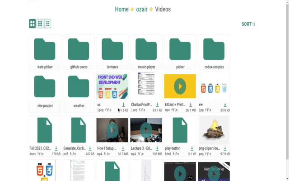Open the HTML5 CSS3 thumbnail in bottom row
Image resolution: width=289 pixels, height=181 pixels.
pos(45,171)
